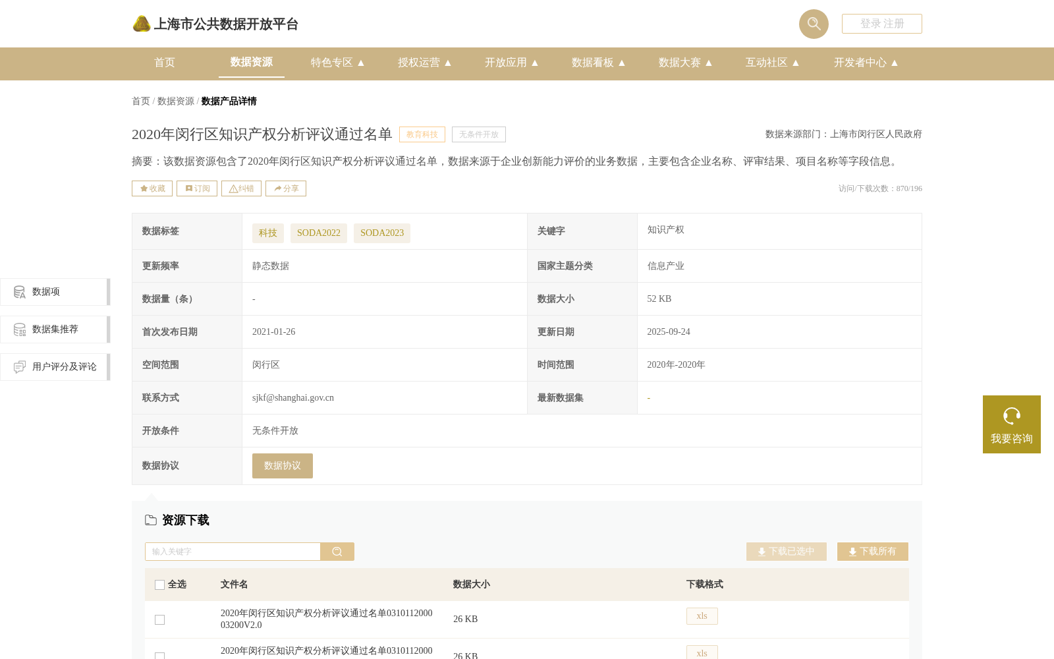This screenshot has height=659, width=1054.
Task: Expand 开放应用 menu
Action: [x=512, y=63]
